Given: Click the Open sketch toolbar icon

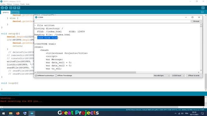Looking at the screenshot, I should (15, 8).
